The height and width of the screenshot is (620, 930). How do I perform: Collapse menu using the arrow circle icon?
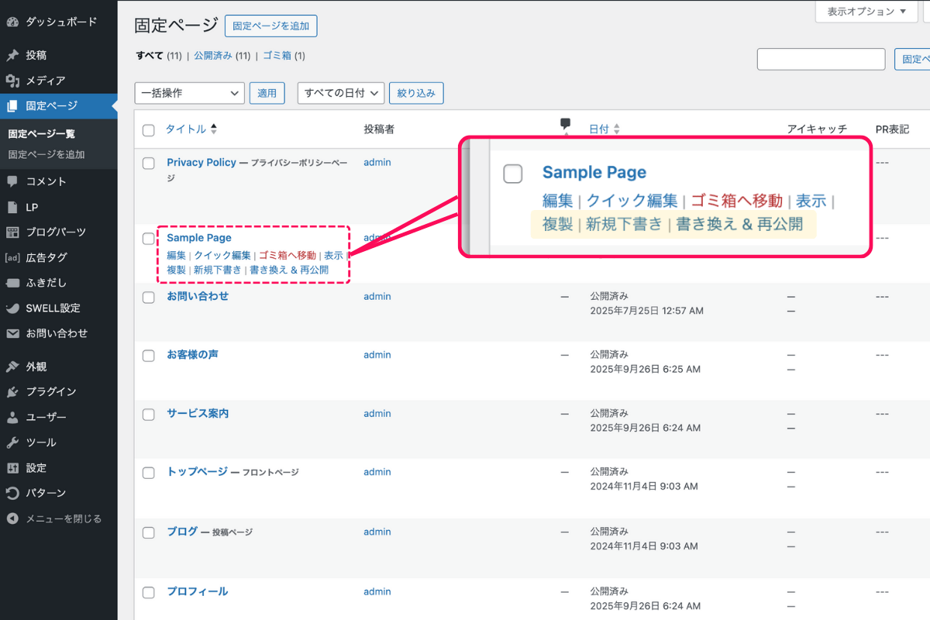pyautogui.click(x=12, y=518)
